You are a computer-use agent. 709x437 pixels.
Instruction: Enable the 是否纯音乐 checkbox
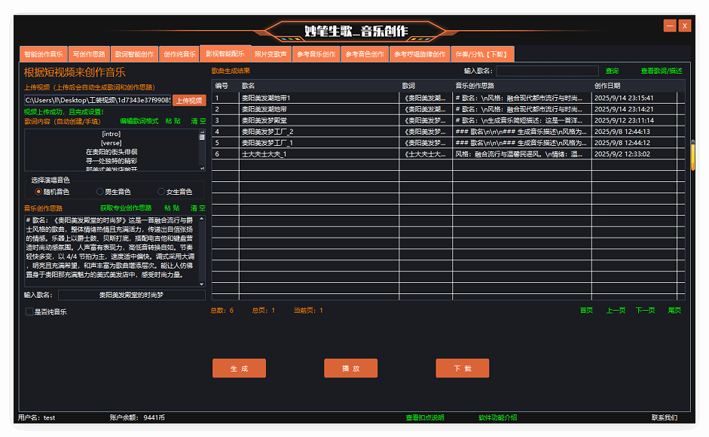[29, 311]
